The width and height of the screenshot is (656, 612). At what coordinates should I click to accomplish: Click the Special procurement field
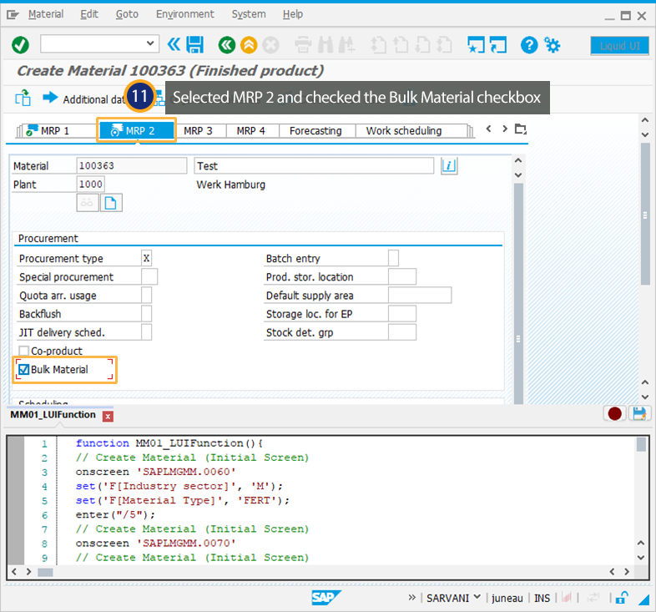click(149, 276)
